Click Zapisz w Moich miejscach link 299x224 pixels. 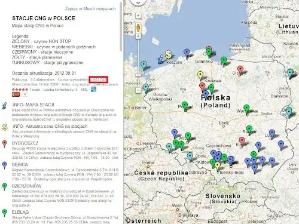click(x=90, y=9)
